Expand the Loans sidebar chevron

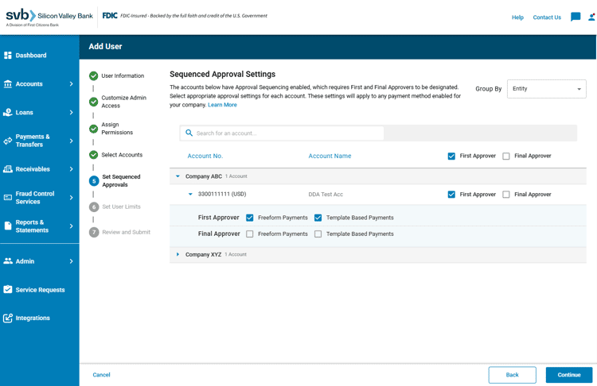tap(71, 113)
